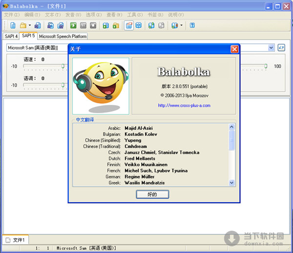This screenshot has height=253, width=293.
Task: Open the 选项(X) menu
Action: click(94, 15)
